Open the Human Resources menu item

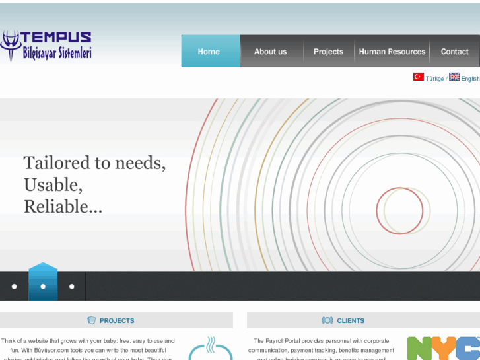coord(392,52)
